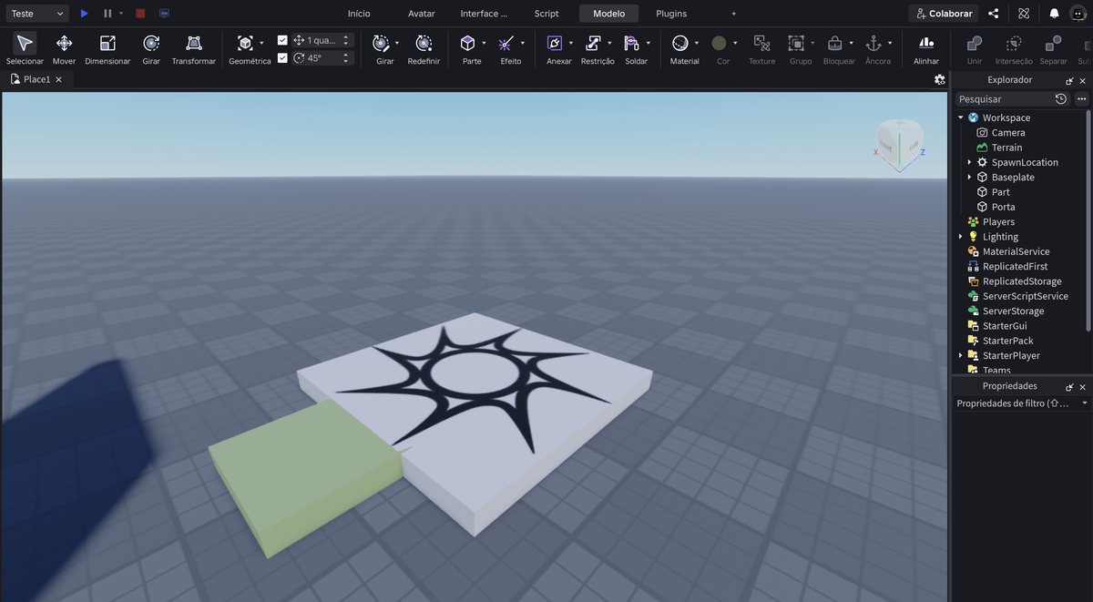This screenshot has height=602, width=1093.
Task: Expand the SpawnLocation node
Action: tap(969, 162)
